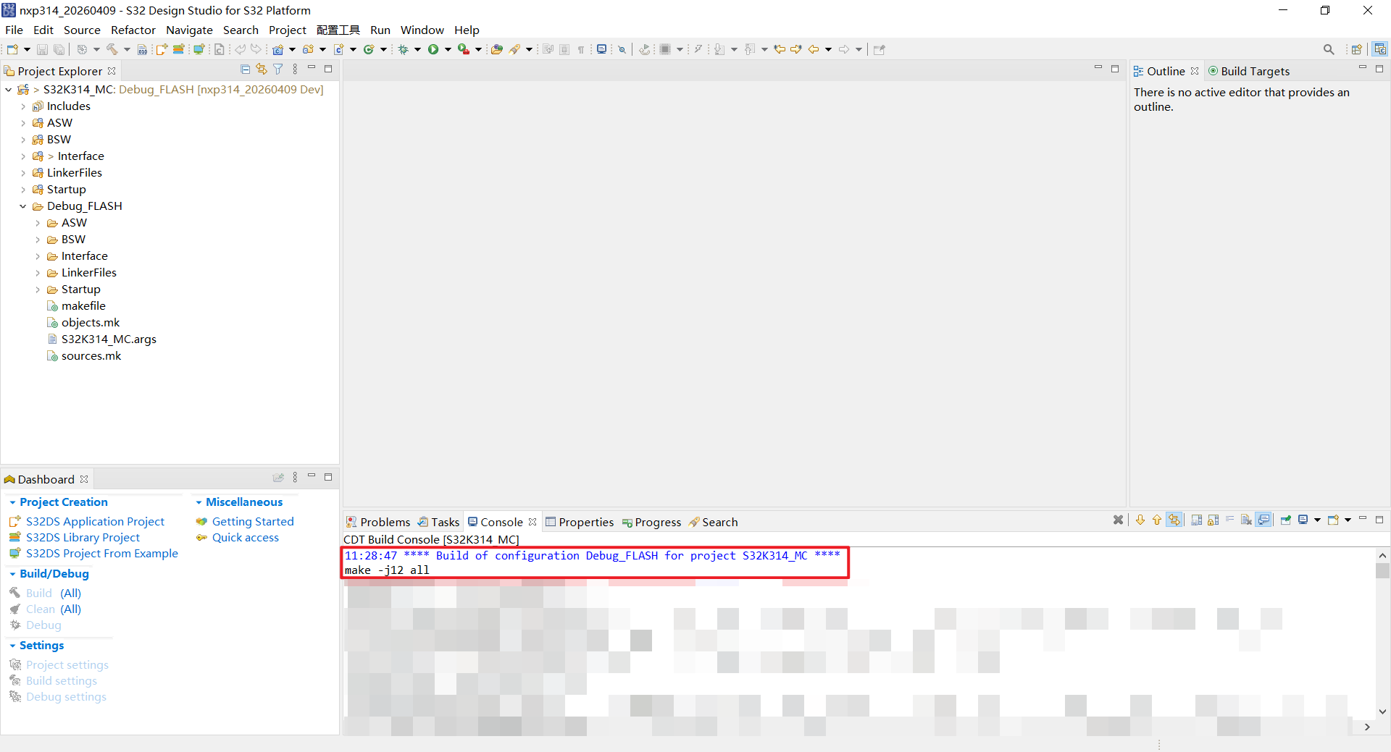Click the Open Element folder toolbar icon
The image size is (1391, 752).
[497, 49]
